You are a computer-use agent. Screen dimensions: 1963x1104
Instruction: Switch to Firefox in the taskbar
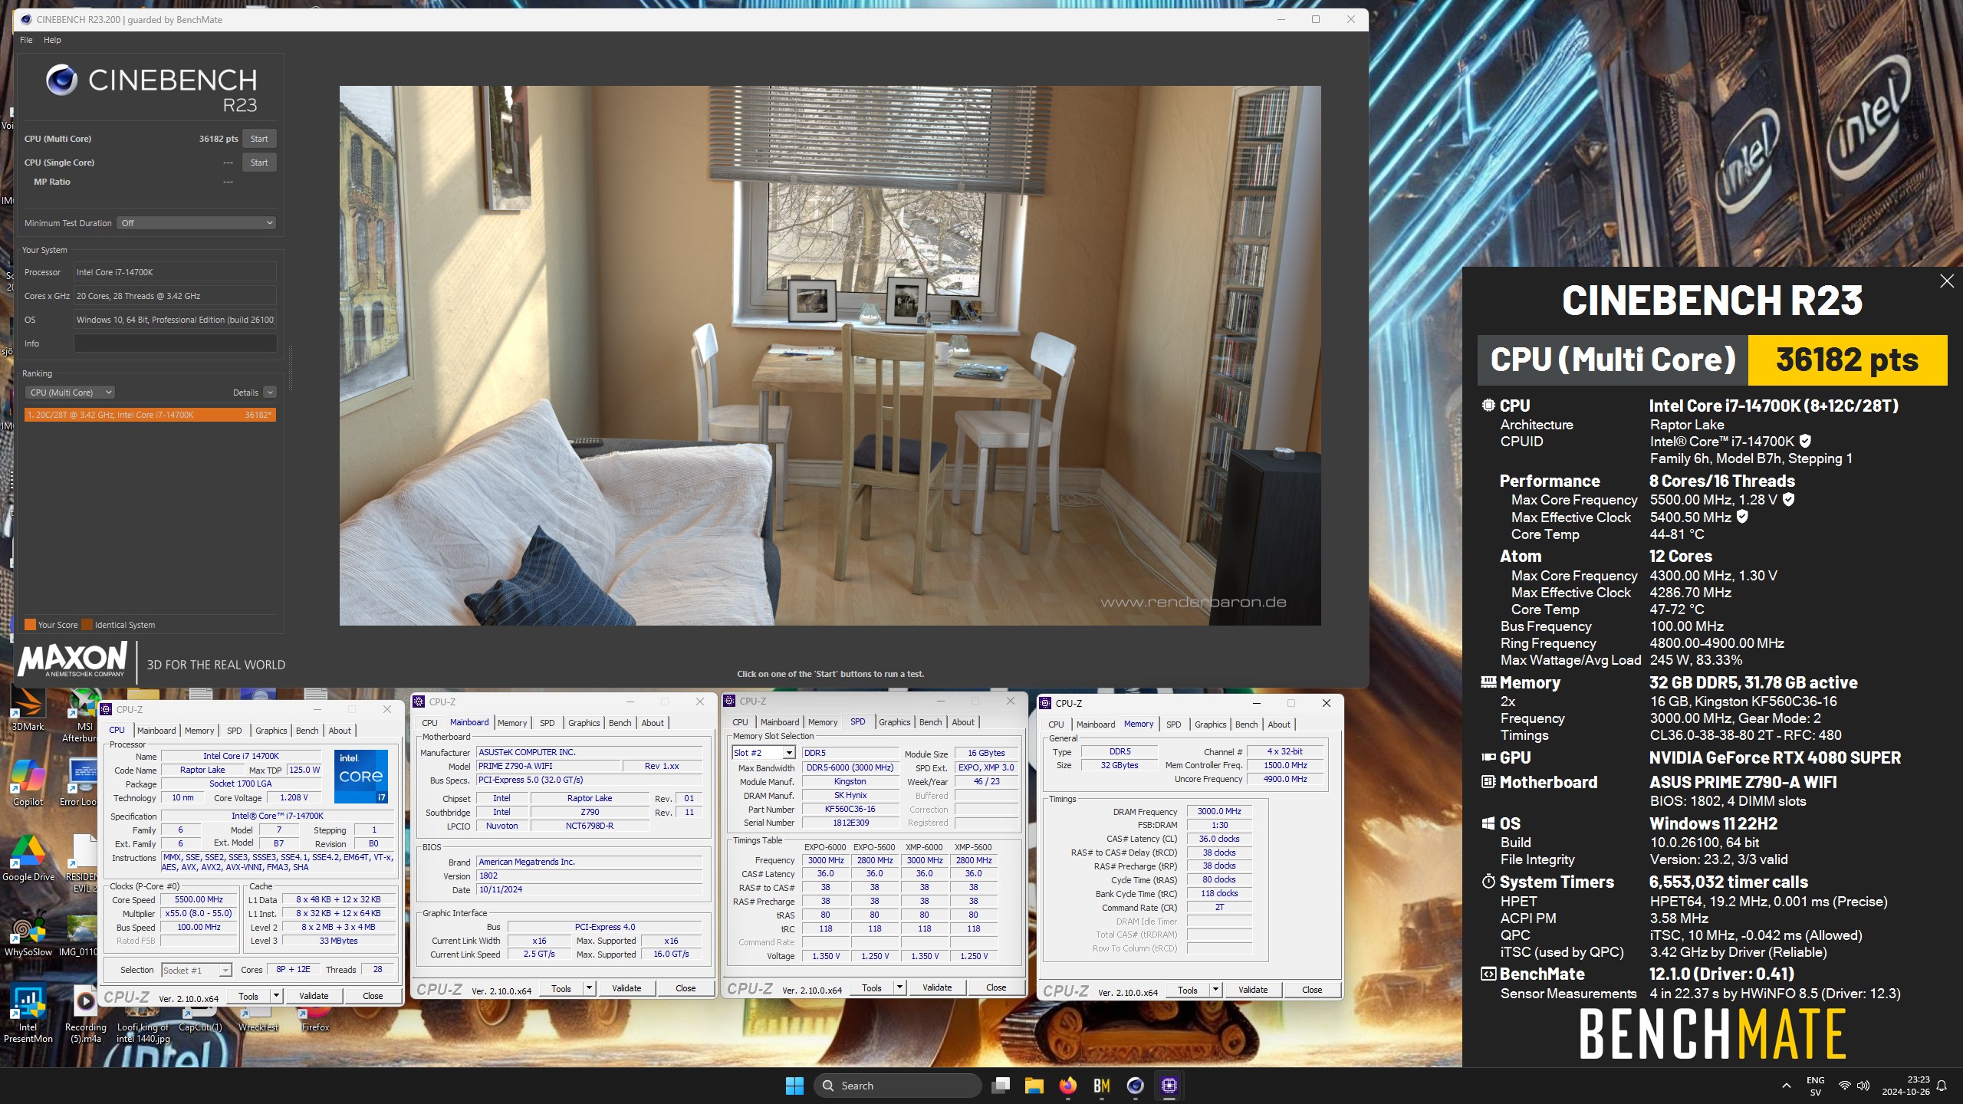[1068, 1085]
